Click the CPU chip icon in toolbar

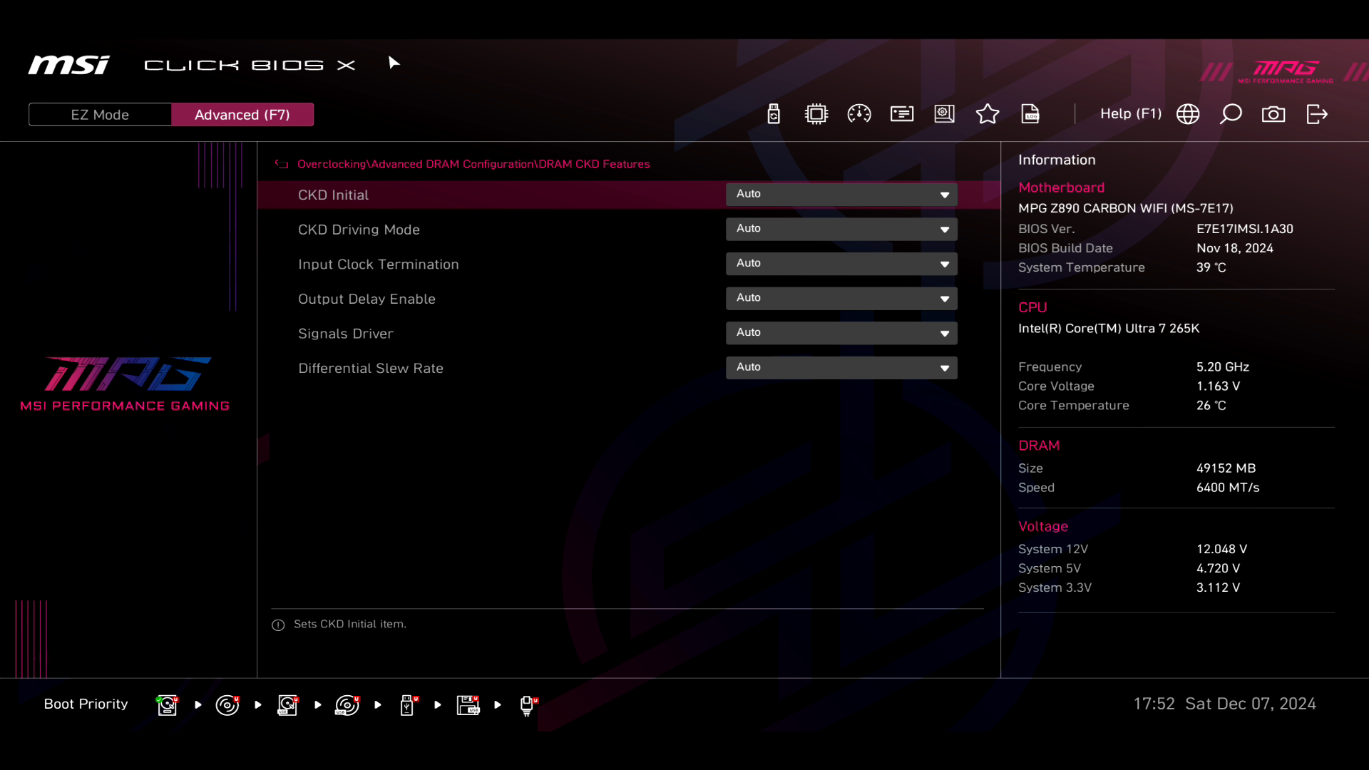(816, 114)
